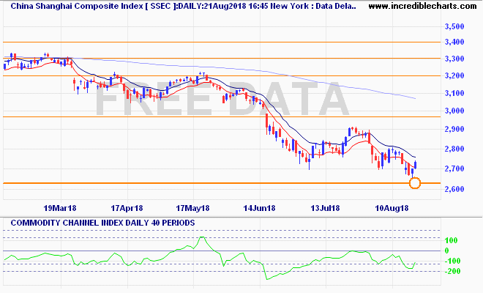Select the 10Aug18 date label
Viewport: 483px width, 293px height.
click(x=392, y=208)
